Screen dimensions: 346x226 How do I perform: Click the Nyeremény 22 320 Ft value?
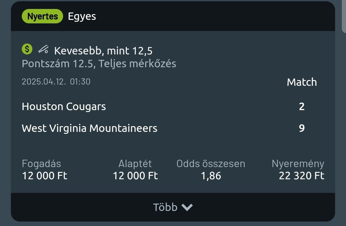pos(301,176)
